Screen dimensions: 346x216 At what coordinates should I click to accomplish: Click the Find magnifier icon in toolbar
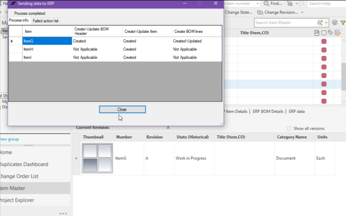(267, 3)
